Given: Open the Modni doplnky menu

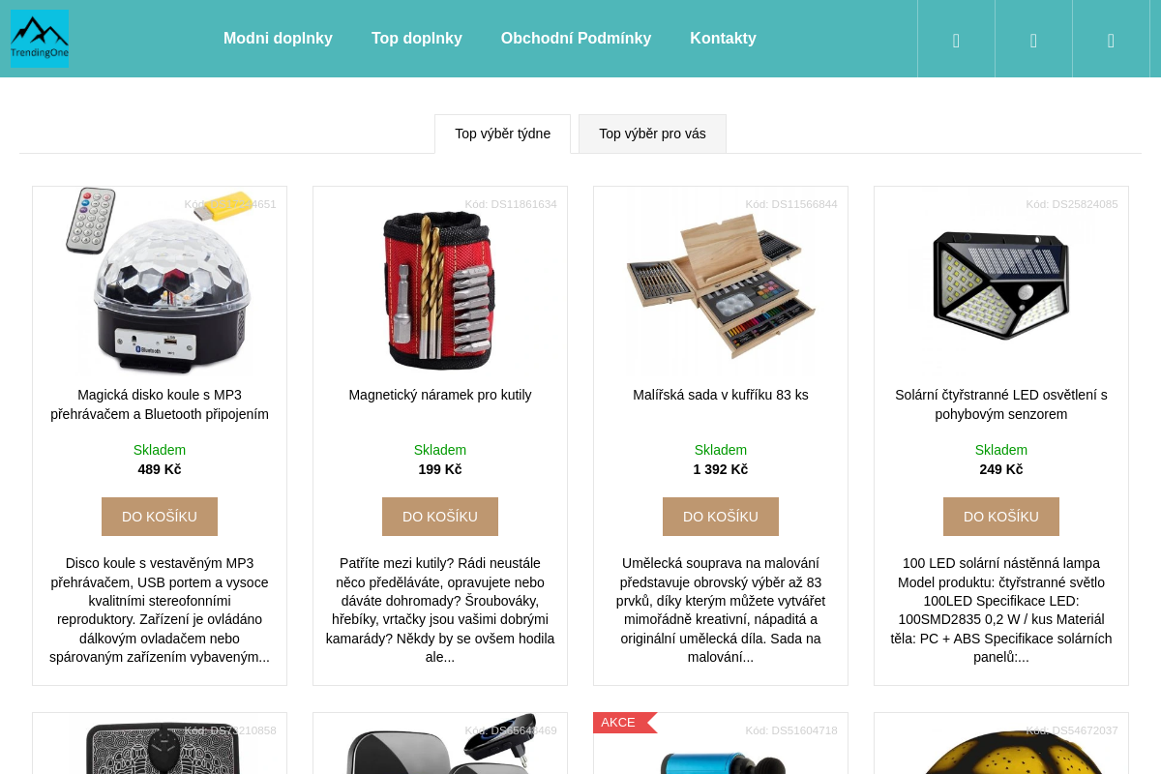Looking at the screenshot, I should 278,39.
